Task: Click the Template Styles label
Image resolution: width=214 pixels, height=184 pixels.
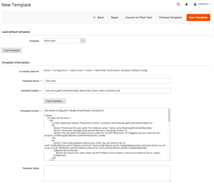Action: coord(31,168)
